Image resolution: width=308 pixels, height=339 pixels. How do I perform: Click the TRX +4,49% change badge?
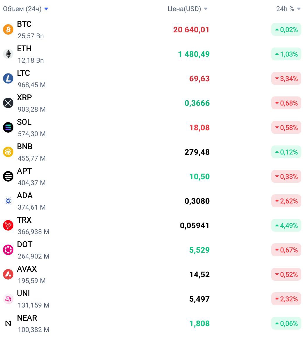286,226
